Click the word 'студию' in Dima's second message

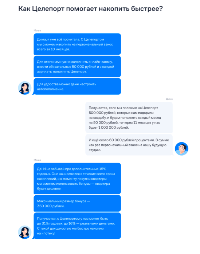tap(95, 150)
